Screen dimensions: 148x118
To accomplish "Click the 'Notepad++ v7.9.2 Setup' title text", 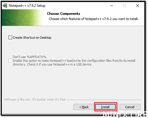I will click(27, 5).
